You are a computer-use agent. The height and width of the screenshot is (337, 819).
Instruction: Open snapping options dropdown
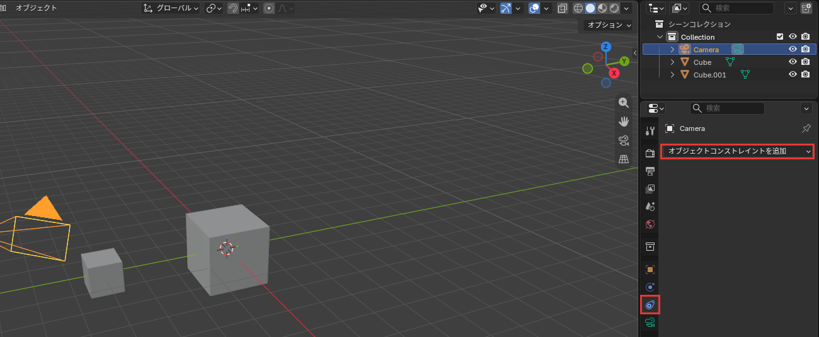click(x=249, y=8)
